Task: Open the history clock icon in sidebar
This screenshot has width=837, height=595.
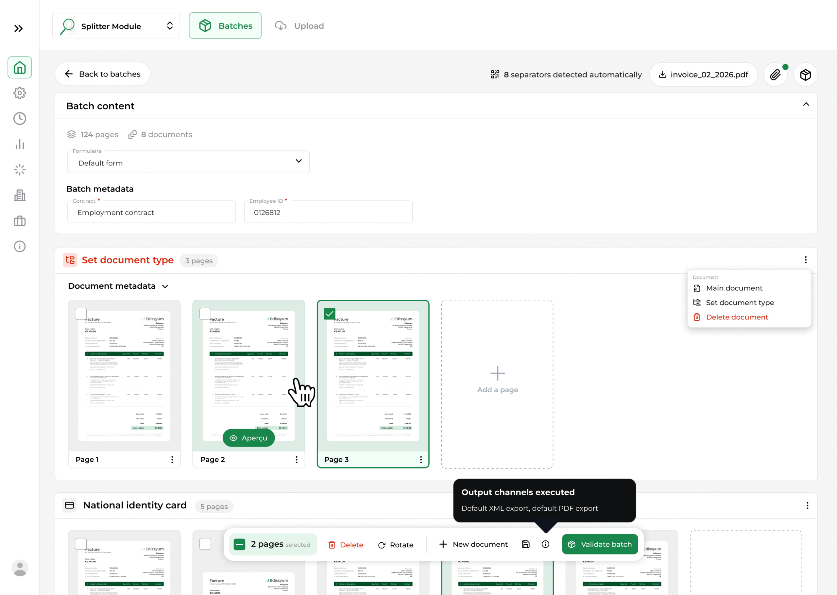Action: (x=19, y=118)
